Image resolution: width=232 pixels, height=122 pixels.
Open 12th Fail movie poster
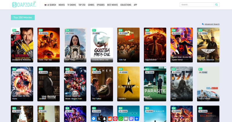128,45
